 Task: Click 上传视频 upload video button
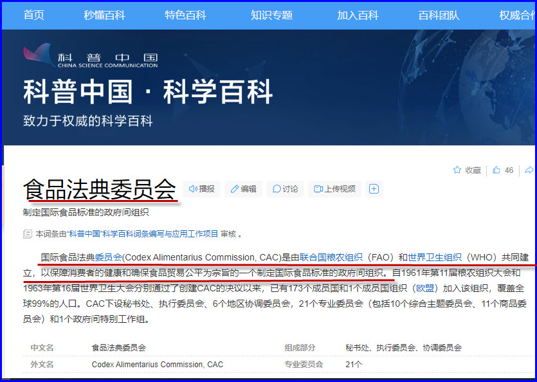point(334,189)
